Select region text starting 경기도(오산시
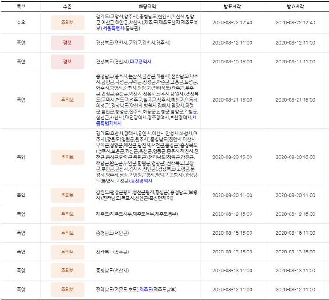 [x=147, y=157]
